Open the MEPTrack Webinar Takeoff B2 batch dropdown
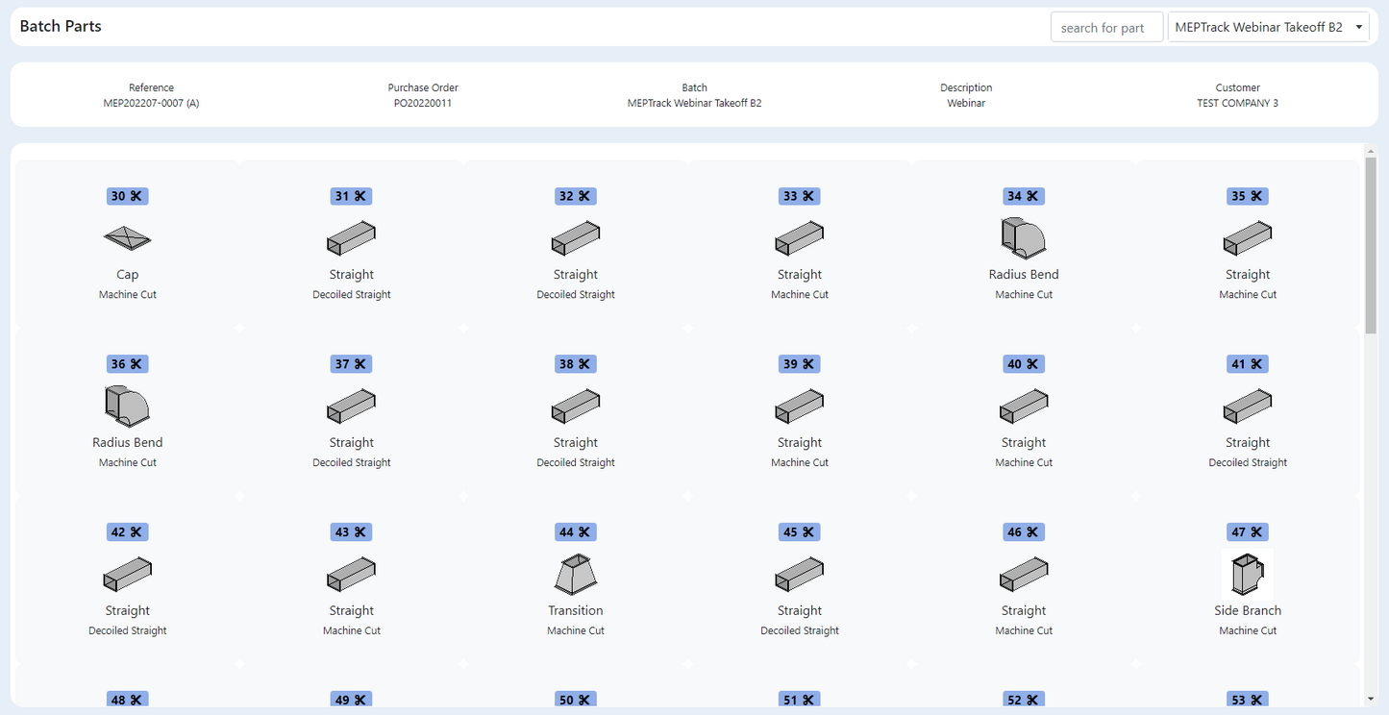Image resolution: width=1389 pixels, height=715 pixels. (x=1268, y=27)
